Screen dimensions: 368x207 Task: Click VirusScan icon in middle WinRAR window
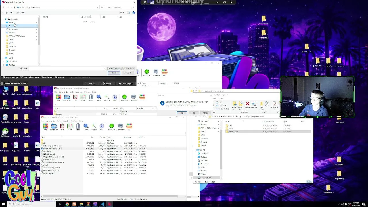[124, 98]
